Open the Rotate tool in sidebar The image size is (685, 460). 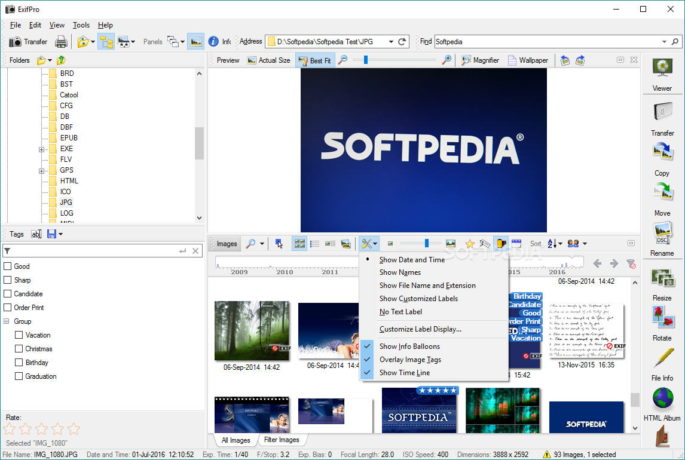tap(662, 323)
